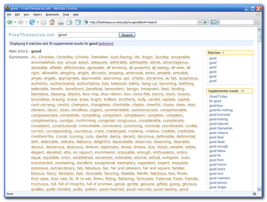This screenshot has height=202, width=267.
Task: Click the site icon in address bar
Action: pyautogui.click(x=86, y=22)
